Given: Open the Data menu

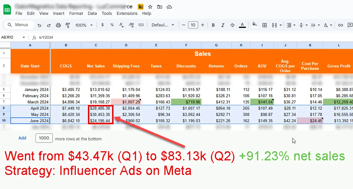Looking at the screenshot, I should [92, 13].
